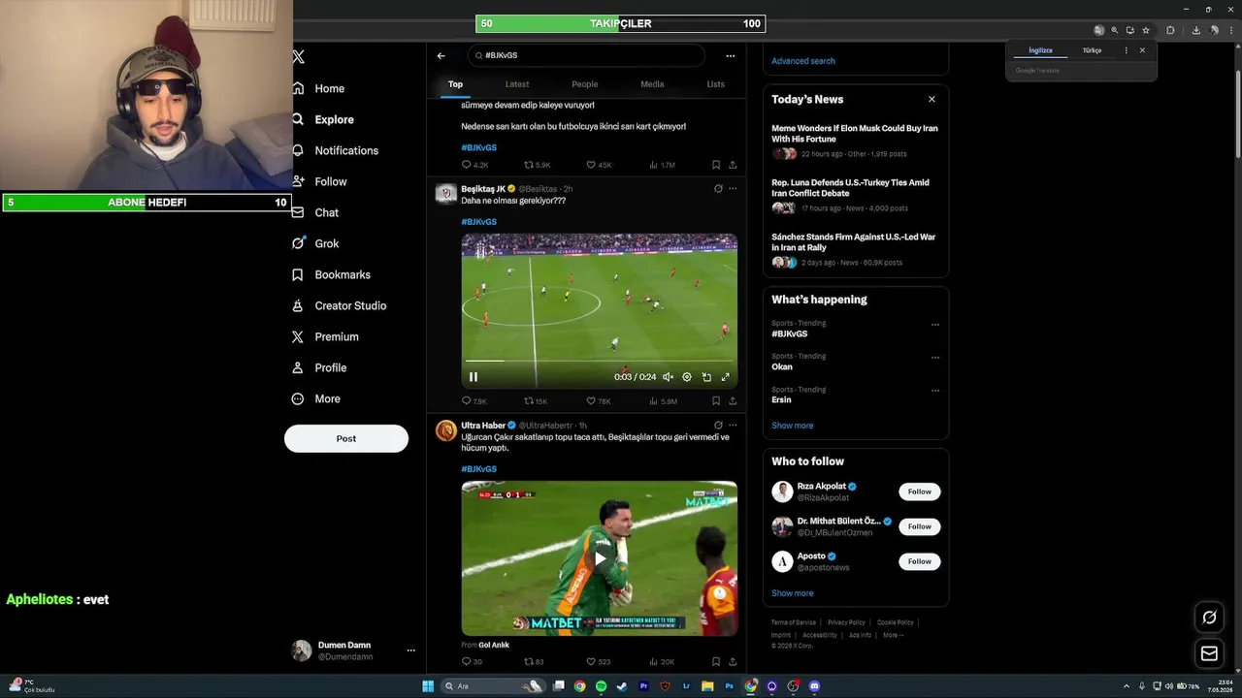Switch to the Top tab
The height and width of the screenshot is (698, 1242).
pyautogui.click(x=455, y=84)
